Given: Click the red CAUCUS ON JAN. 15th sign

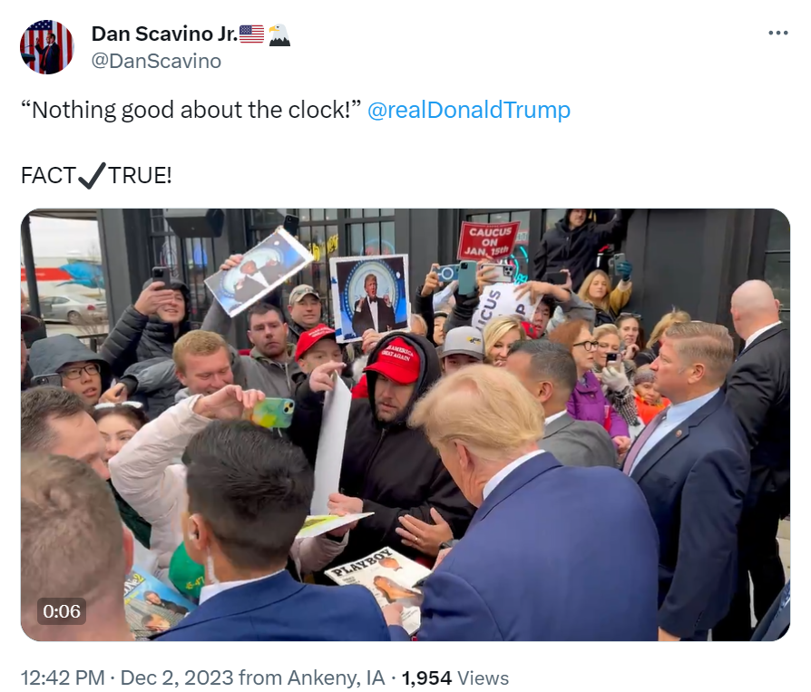Looking at the screenshot, I should [488, 240].
